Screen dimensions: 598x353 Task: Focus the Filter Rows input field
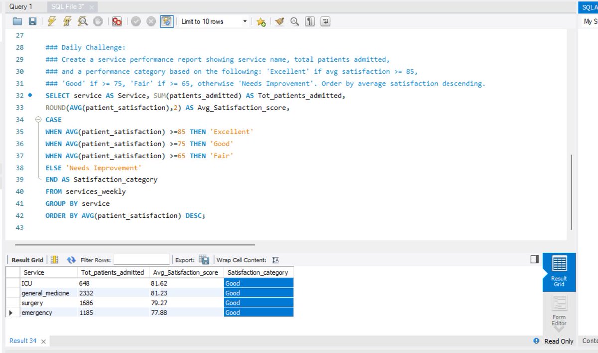coord(142,260)
